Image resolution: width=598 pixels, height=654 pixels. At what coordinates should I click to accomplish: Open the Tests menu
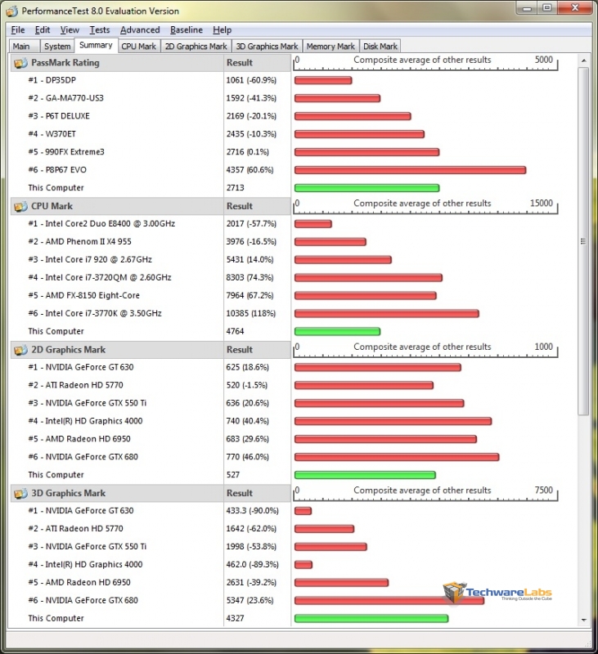[99, 30]
